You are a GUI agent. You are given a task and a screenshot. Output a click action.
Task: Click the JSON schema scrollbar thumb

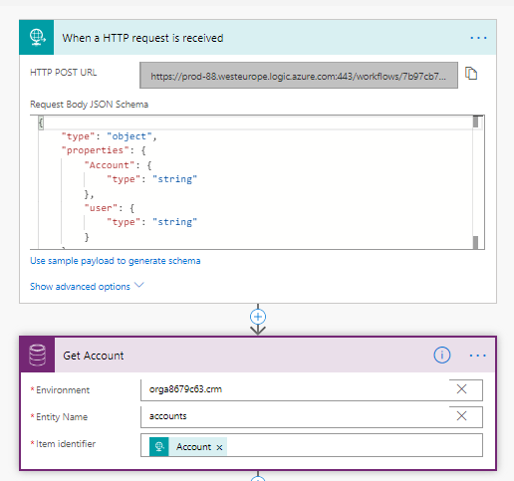pos(475,121)
